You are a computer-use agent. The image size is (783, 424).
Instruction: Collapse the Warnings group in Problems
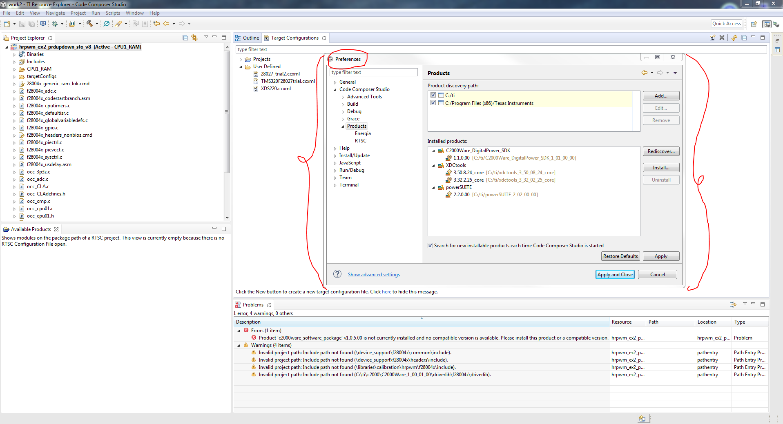click(239, 346)
